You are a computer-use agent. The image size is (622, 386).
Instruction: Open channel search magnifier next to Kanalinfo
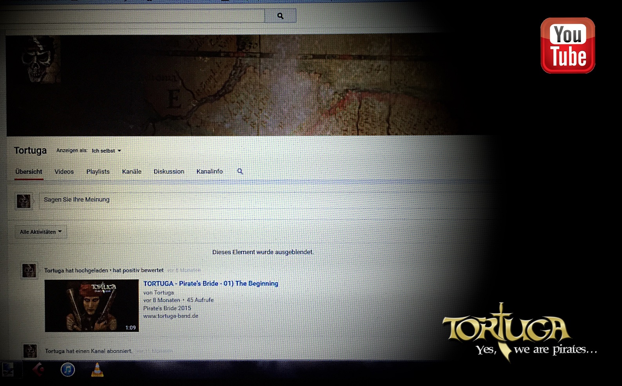(x=240, y=171)
